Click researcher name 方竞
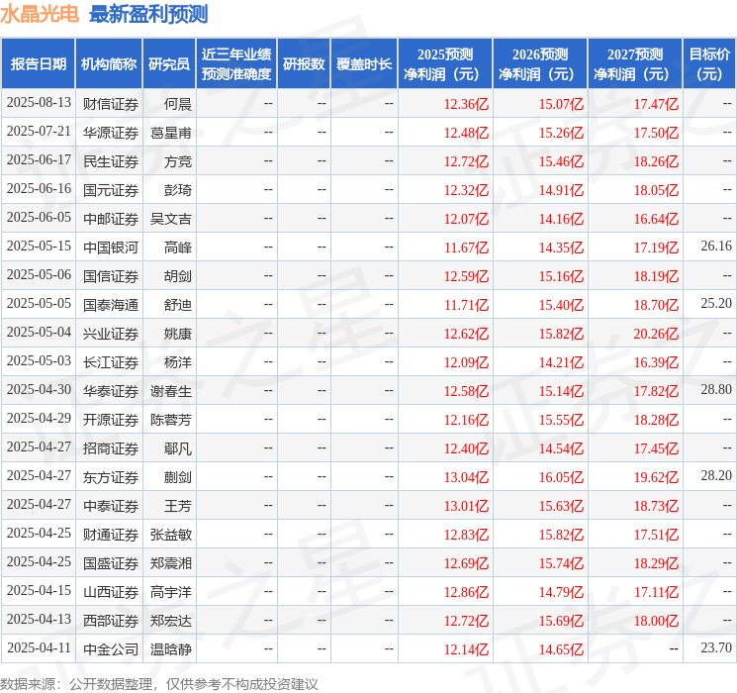 (178, 161)
